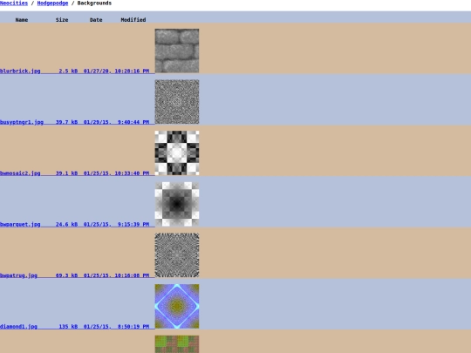The width and height of the screenshot is (471, 353).
Task: View the noisy gray busyptngr1 thumbnail
Action: [x=177, y=102]
